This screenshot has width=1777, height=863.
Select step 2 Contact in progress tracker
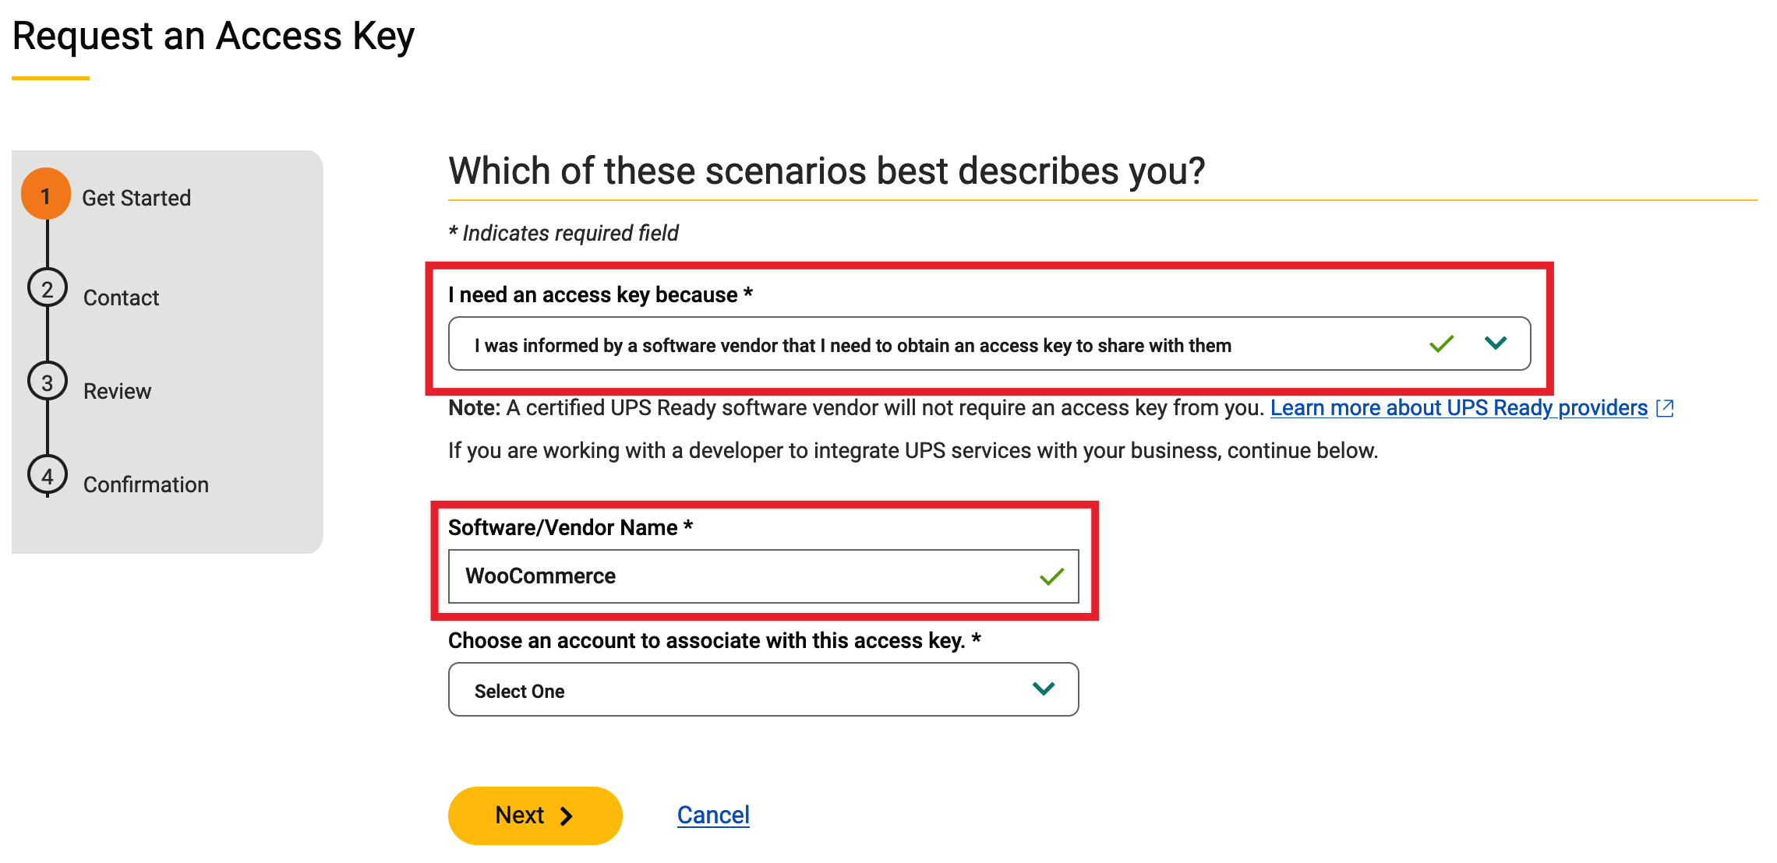pos(48,287)
